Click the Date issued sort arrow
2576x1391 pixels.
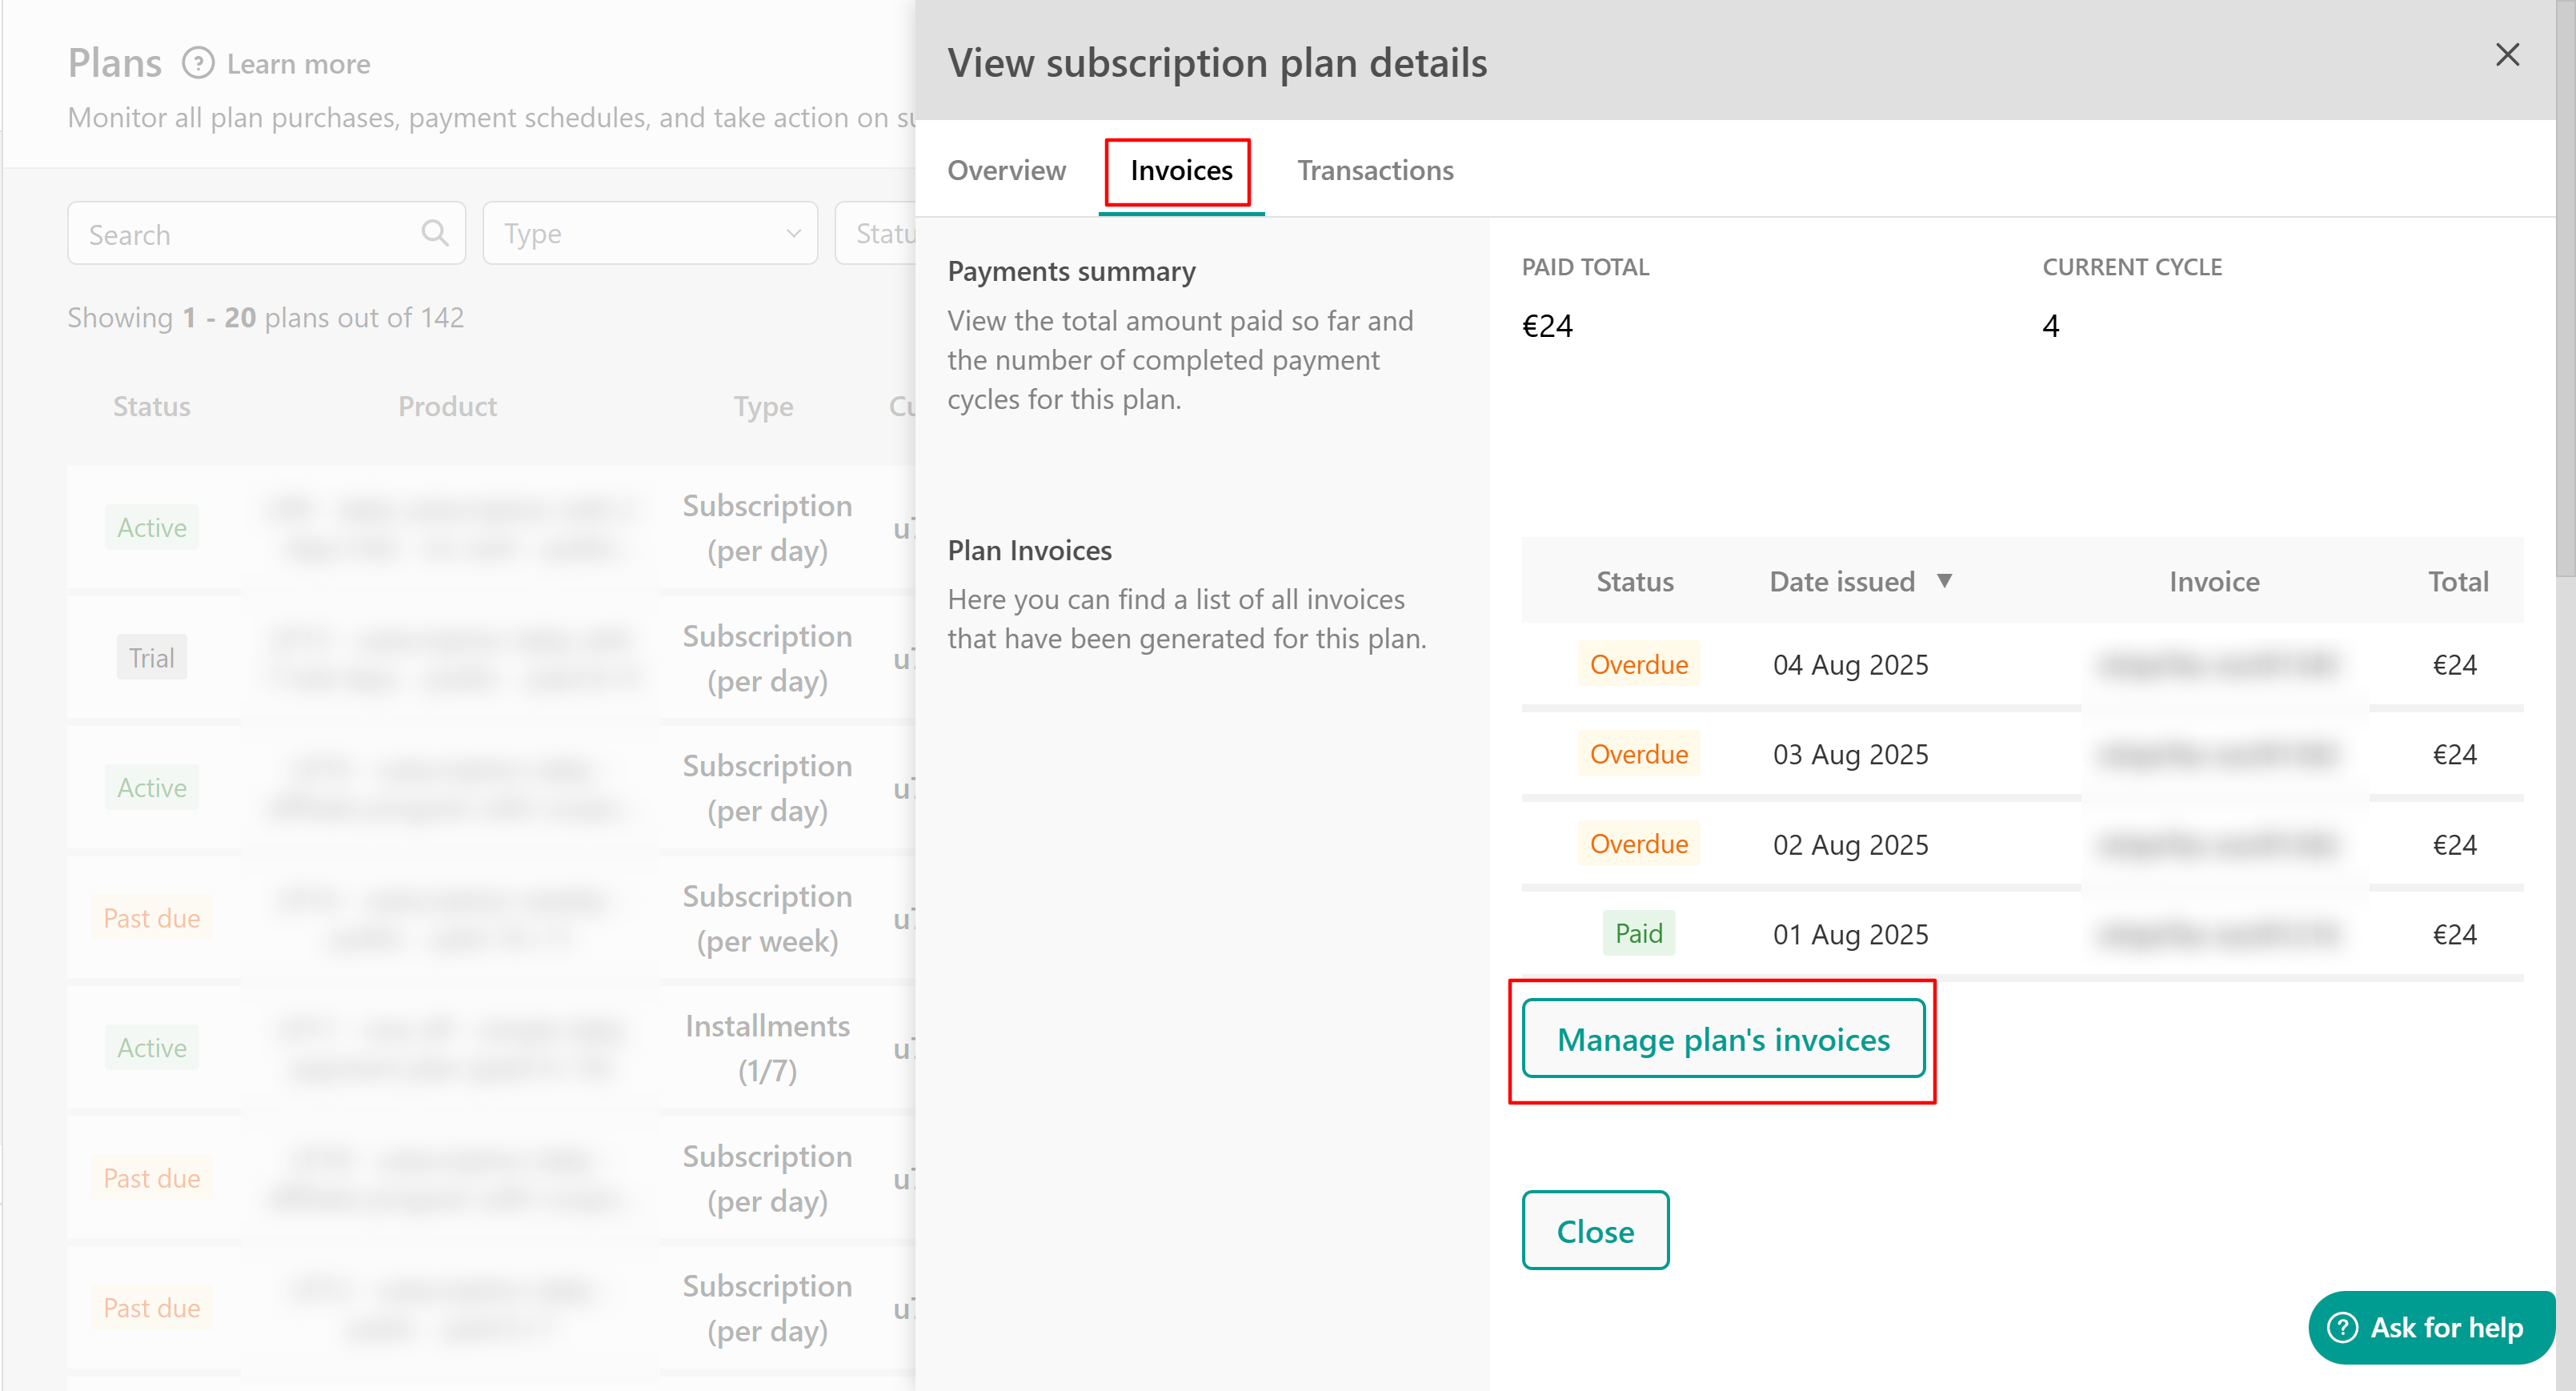1943,581
